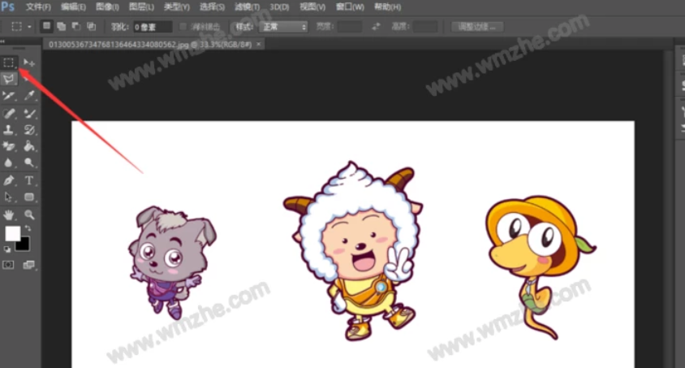Toggle the anti-alias checkbox

(x=183, y=27)
